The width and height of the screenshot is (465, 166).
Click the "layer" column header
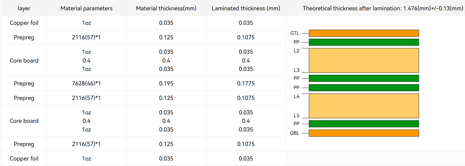24,8
